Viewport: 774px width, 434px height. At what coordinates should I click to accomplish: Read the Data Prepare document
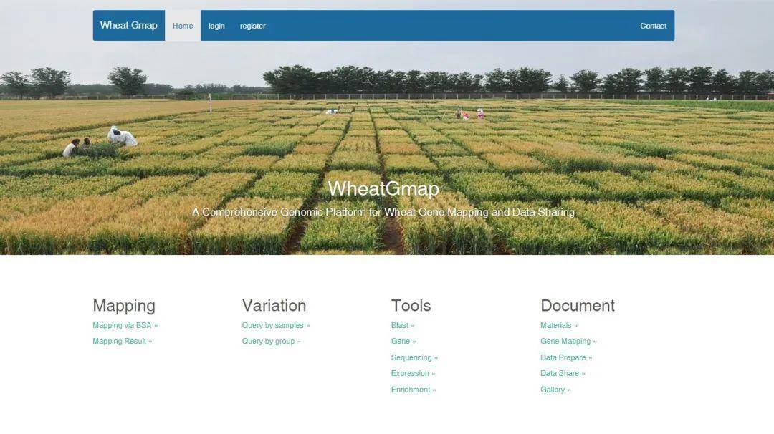click(x=565, y=357)
